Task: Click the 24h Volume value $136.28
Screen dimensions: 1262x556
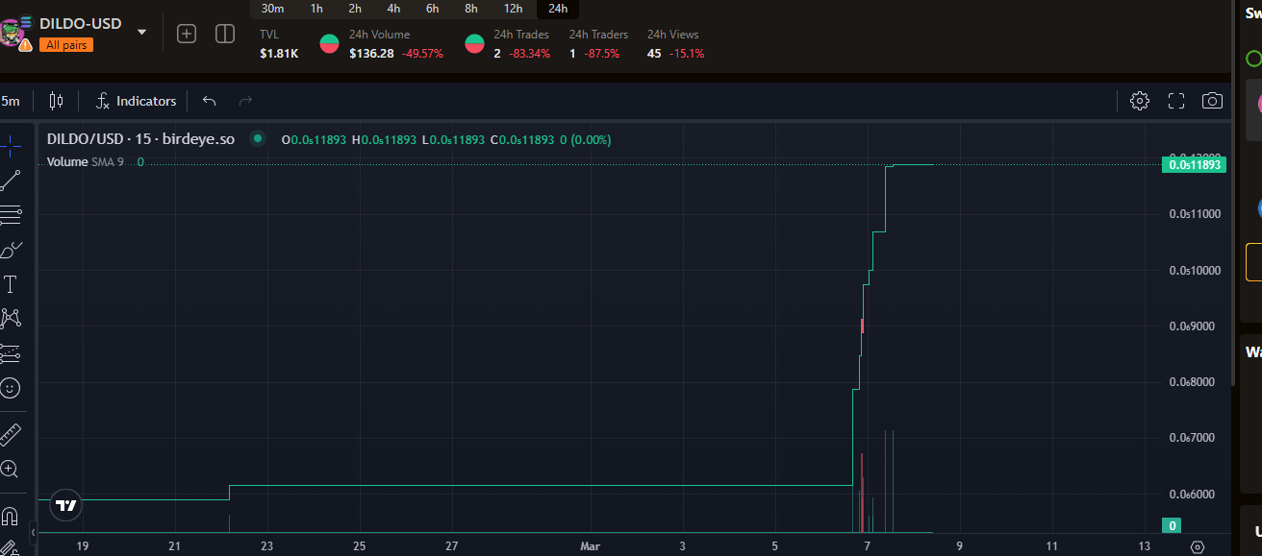Action: tap(371, 54)
